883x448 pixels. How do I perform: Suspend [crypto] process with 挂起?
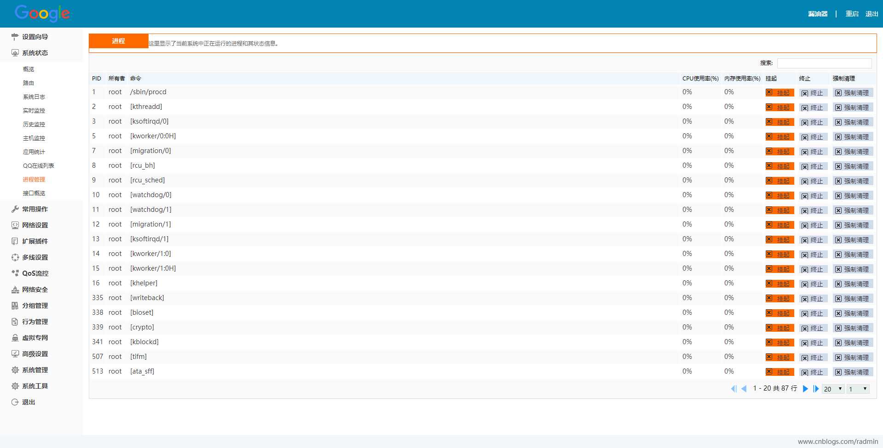click(780, 328)
